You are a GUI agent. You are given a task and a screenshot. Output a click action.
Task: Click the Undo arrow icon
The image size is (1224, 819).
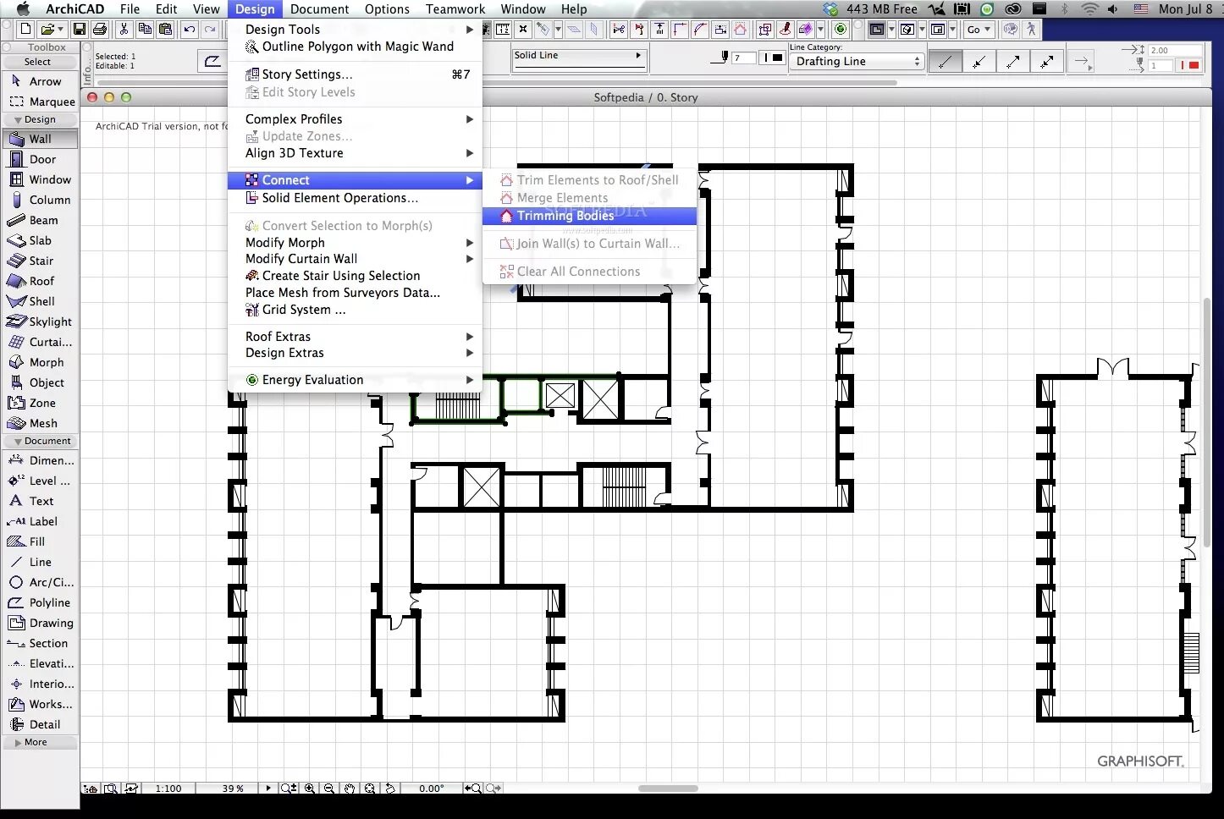(190, 30)
